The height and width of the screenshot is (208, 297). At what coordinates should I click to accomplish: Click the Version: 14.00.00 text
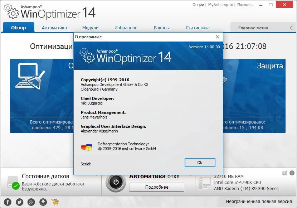(x=204, y=47)
